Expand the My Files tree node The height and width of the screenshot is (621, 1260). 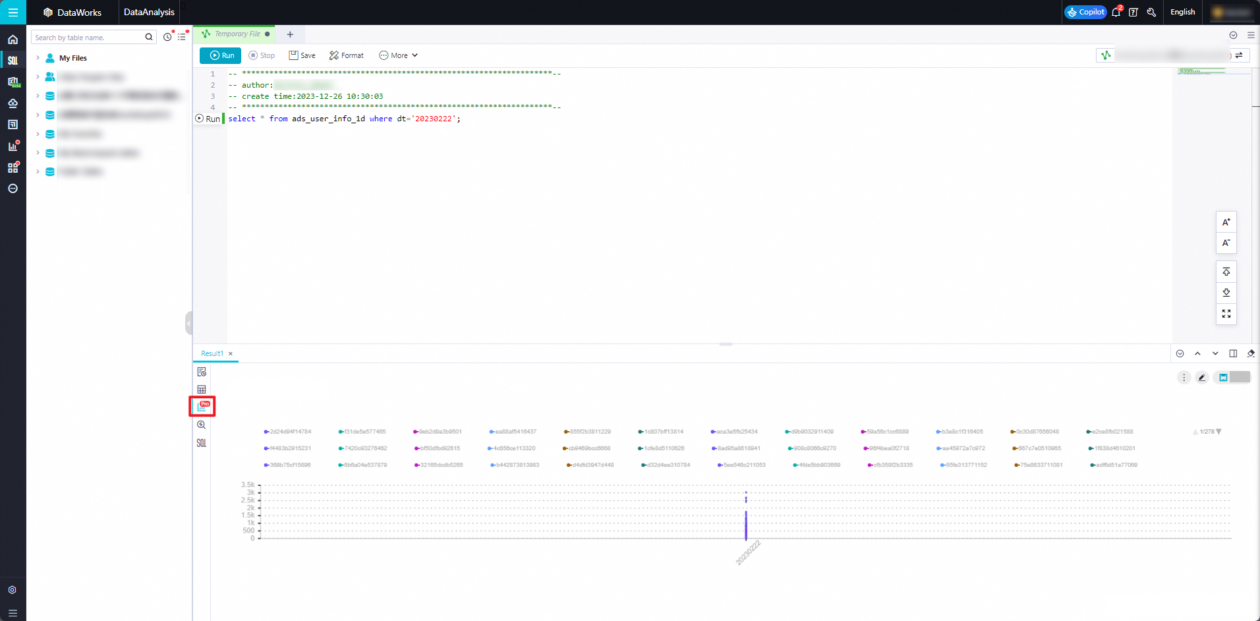point(38,58)
